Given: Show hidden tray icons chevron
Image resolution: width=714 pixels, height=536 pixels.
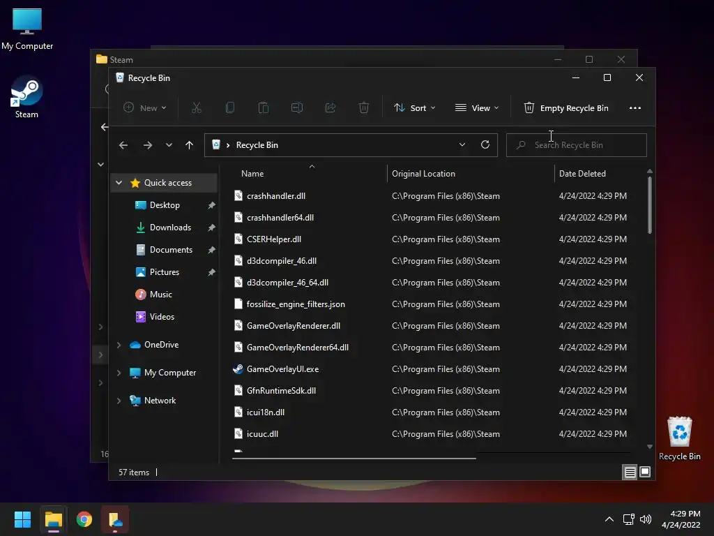Looking at the screenshot, I should coord(609,519).
